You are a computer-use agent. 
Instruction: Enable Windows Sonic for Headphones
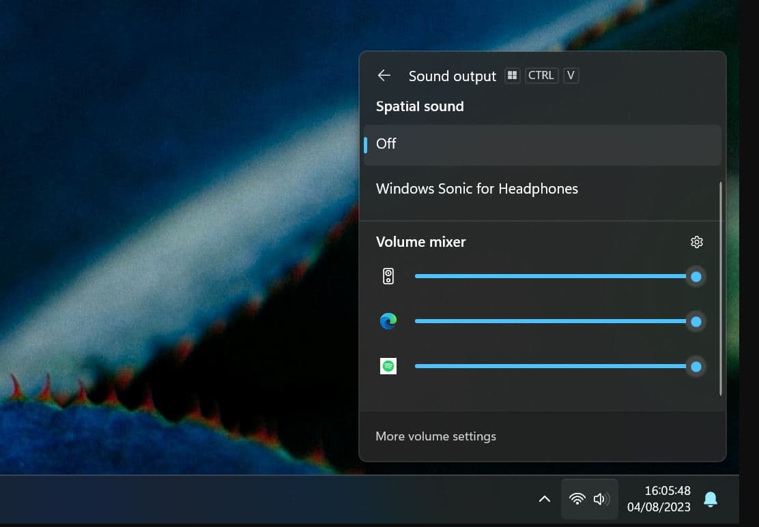pos(476,189)
